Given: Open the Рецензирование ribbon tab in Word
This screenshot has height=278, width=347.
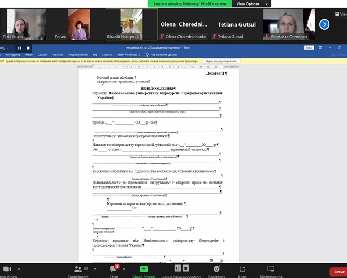Looking at the screenshot, I should point(78,55).
